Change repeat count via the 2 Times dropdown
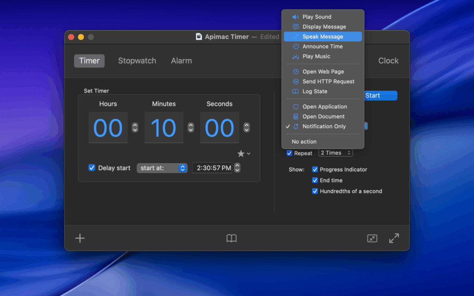474x296 pixels. (336, 153)
